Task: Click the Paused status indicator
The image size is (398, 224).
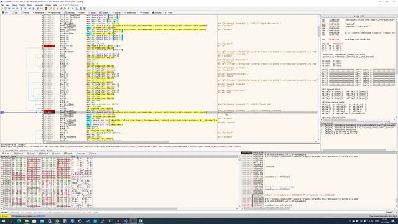Action: [x=4, y=216]
